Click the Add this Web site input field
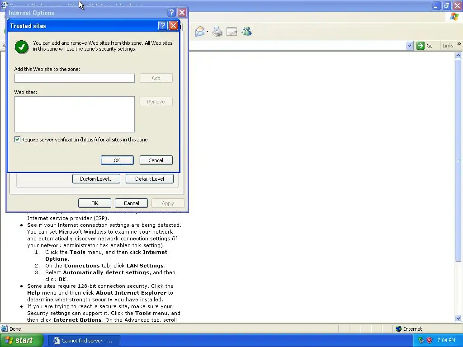 (75, 78)
